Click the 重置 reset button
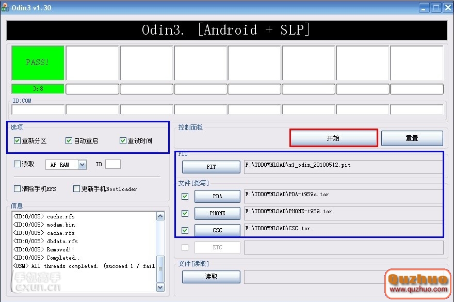 click(x=412, y=138)
